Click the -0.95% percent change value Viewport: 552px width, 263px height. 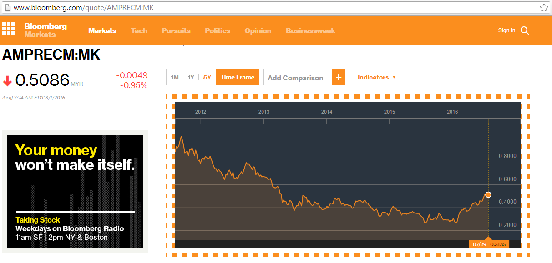pos(134,85)
